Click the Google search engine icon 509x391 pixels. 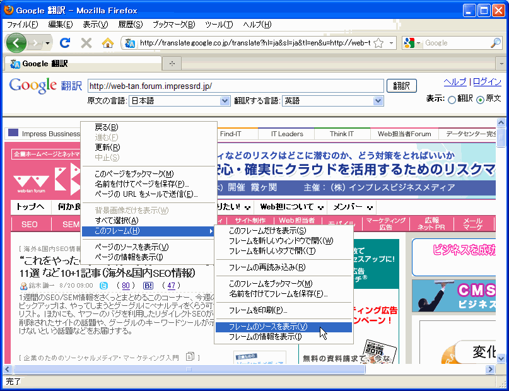click(409, 43)
